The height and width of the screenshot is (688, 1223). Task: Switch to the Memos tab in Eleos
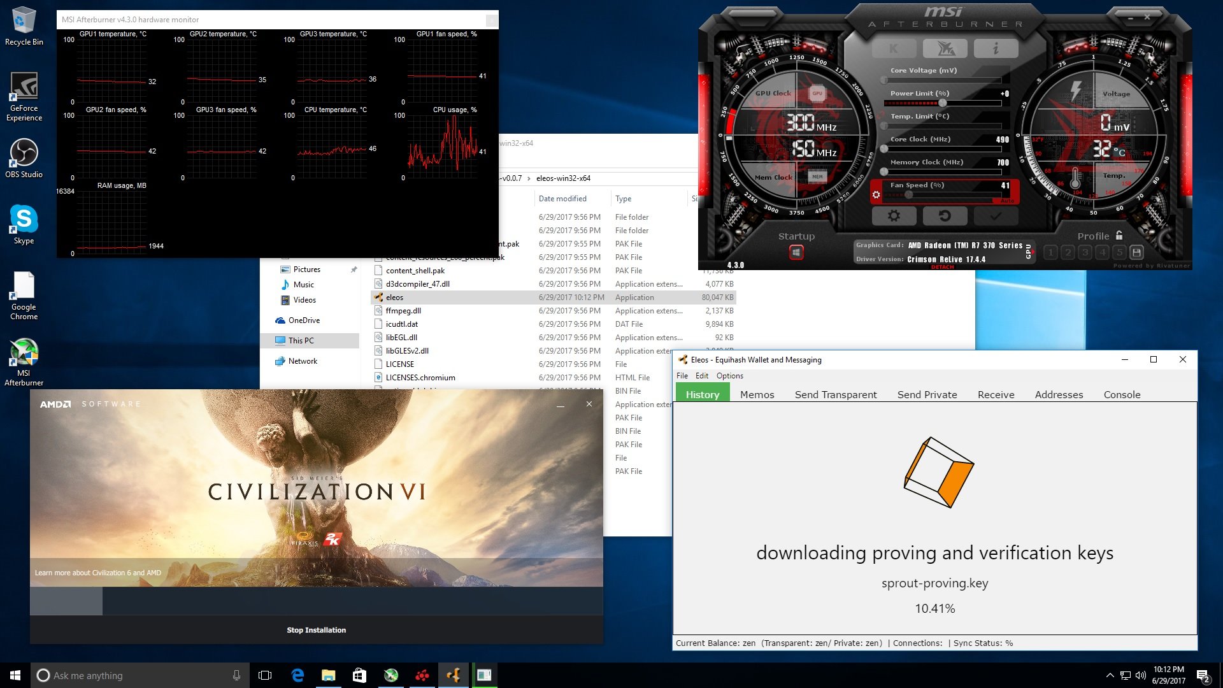pos(757,394)
